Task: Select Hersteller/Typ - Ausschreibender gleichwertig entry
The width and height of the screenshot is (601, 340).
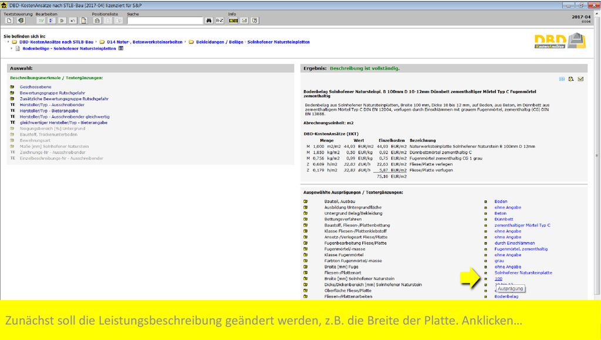Action: (x=65, y=117)
